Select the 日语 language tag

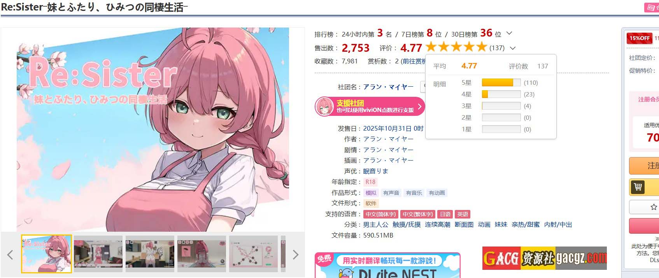[x=445, y=214]
